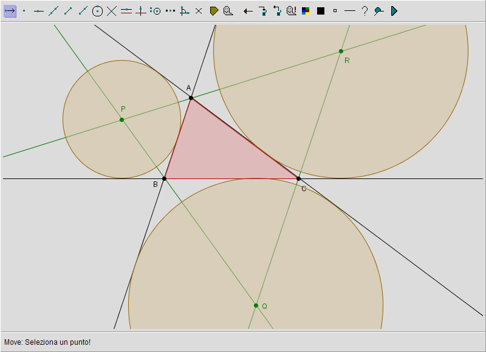Select vertex point C of the triangle
Viewport: 486px width, 352px height.
[x=298, y=178]
